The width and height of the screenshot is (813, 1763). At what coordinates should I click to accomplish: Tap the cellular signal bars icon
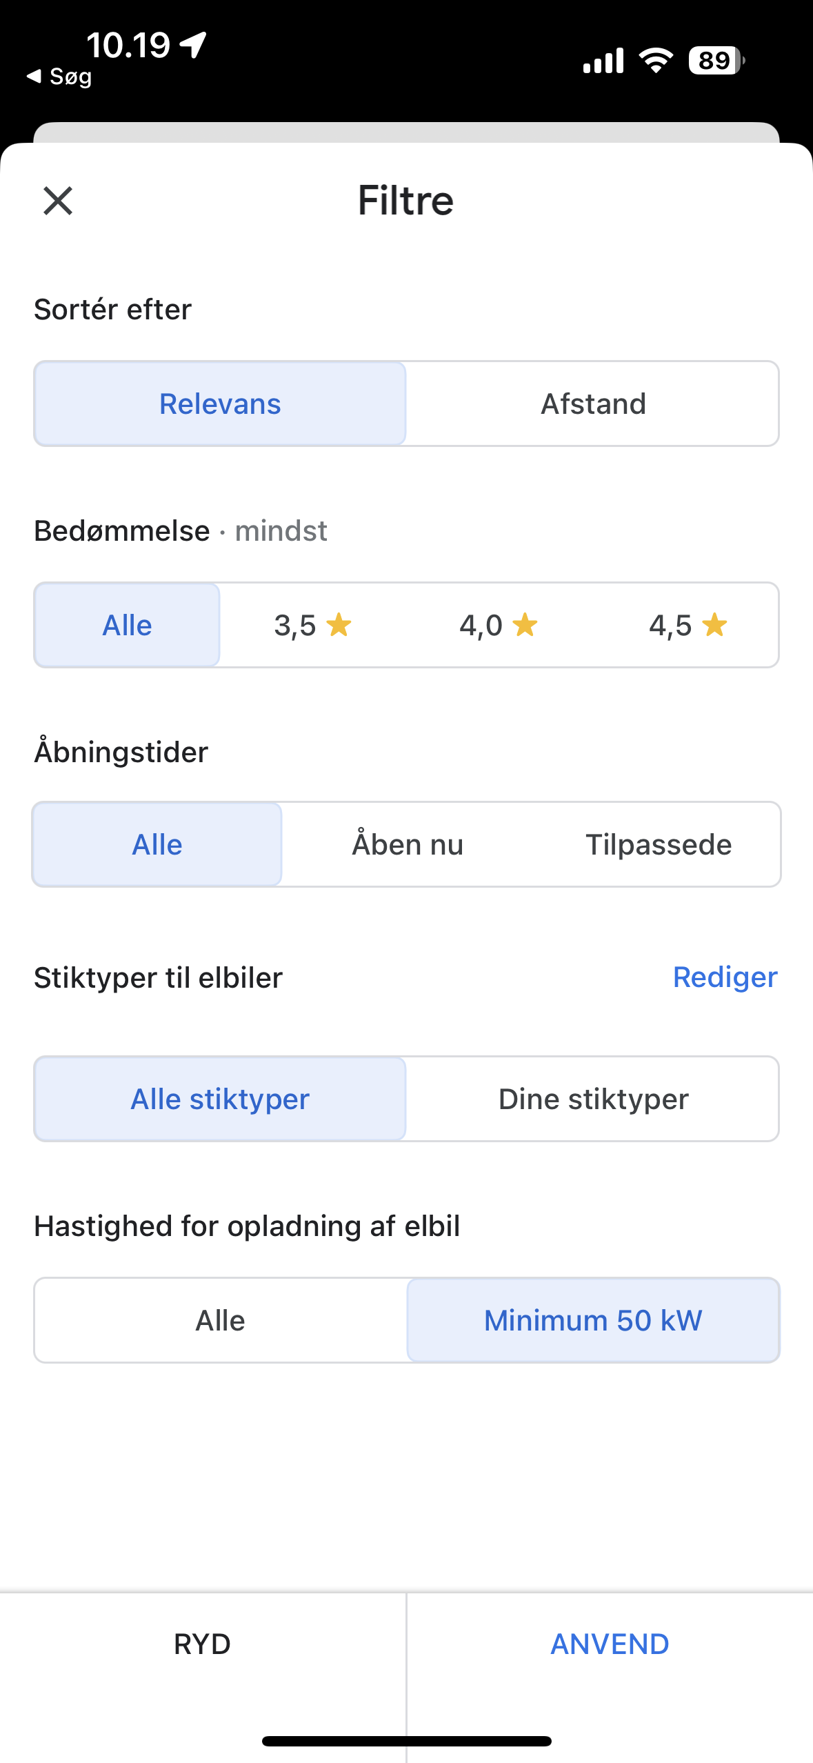(603, 61)
